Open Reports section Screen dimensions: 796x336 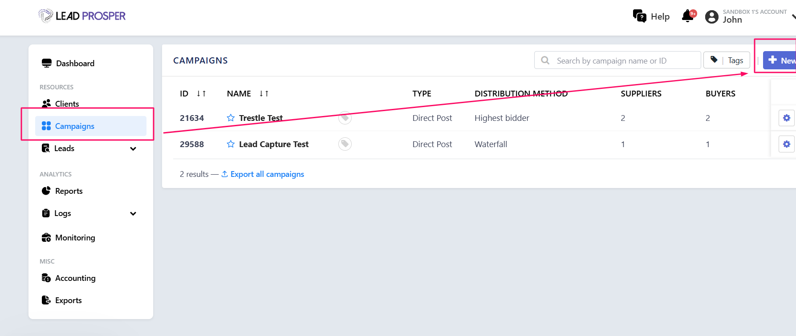[x=69, y=191]
